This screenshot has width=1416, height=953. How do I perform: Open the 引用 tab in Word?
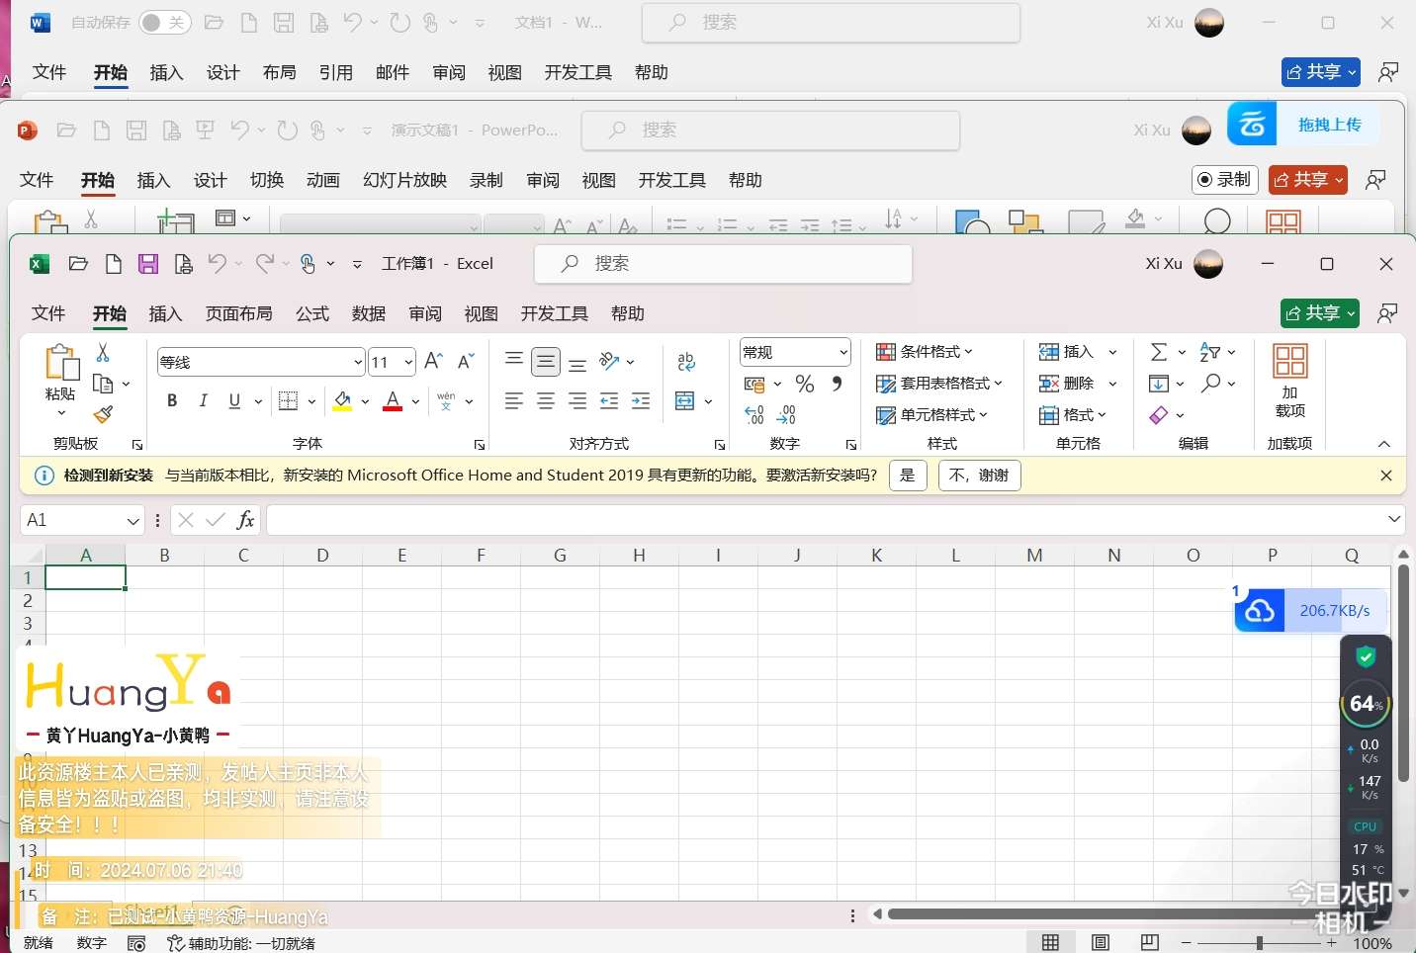336,72
